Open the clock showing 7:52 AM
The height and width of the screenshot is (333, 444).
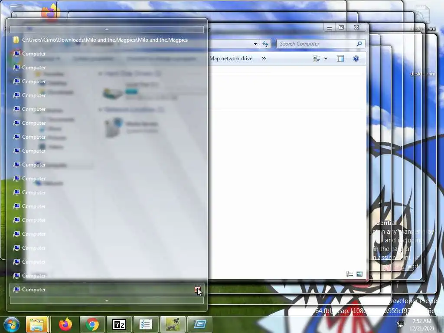(422, 325)
